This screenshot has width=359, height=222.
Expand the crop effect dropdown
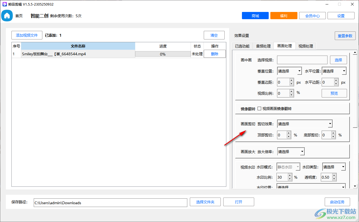[305, 124]
